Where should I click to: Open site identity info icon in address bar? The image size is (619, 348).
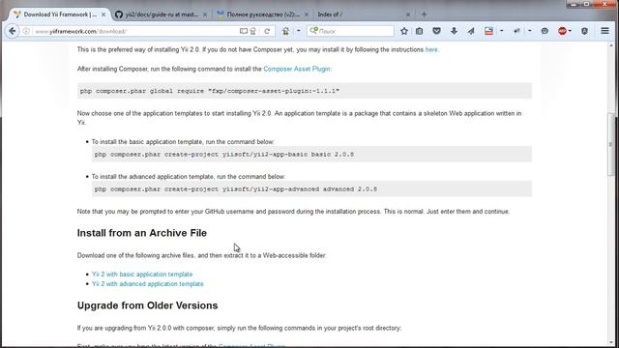(26, 31)
